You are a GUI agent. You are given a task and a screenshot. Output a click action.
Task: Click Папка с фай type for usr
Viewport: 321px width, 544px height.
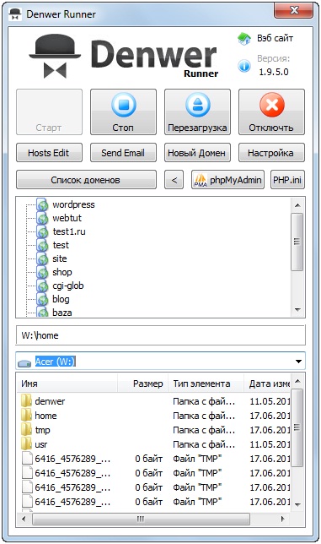tap(204, 444)
